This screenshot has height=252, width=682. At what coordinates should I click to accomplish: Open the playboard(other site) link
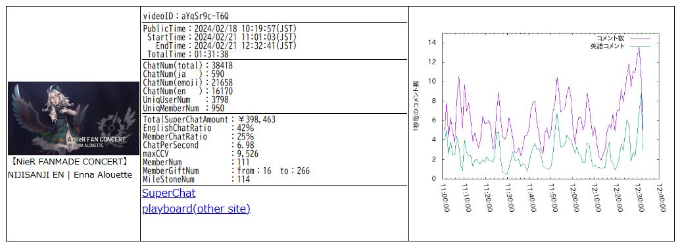196,209
